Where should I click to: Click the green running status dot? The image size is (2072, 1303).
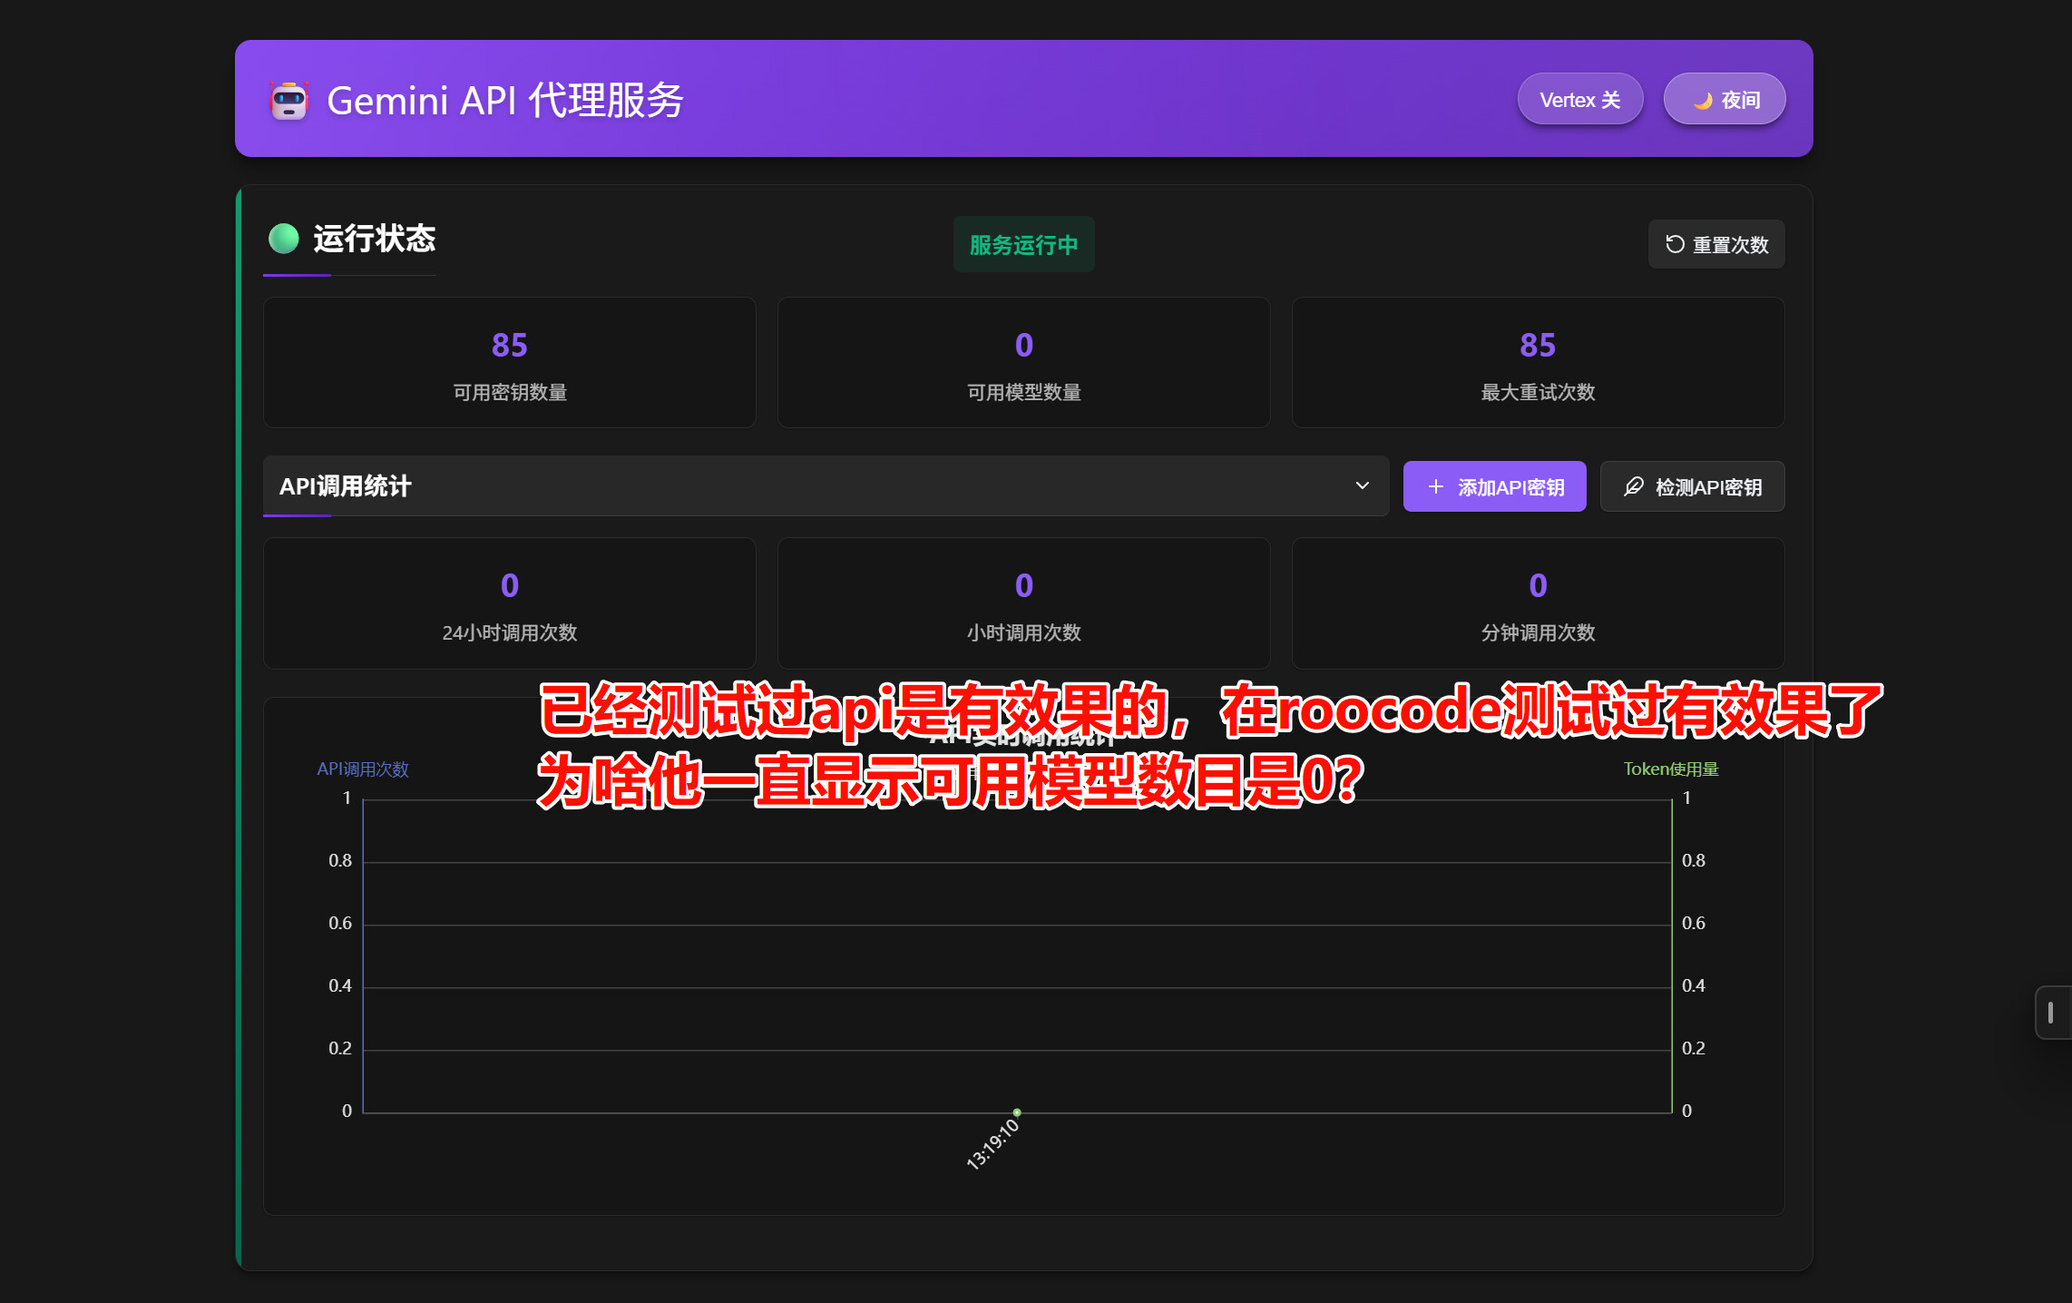pyautogui.click(x=284, y=239)
